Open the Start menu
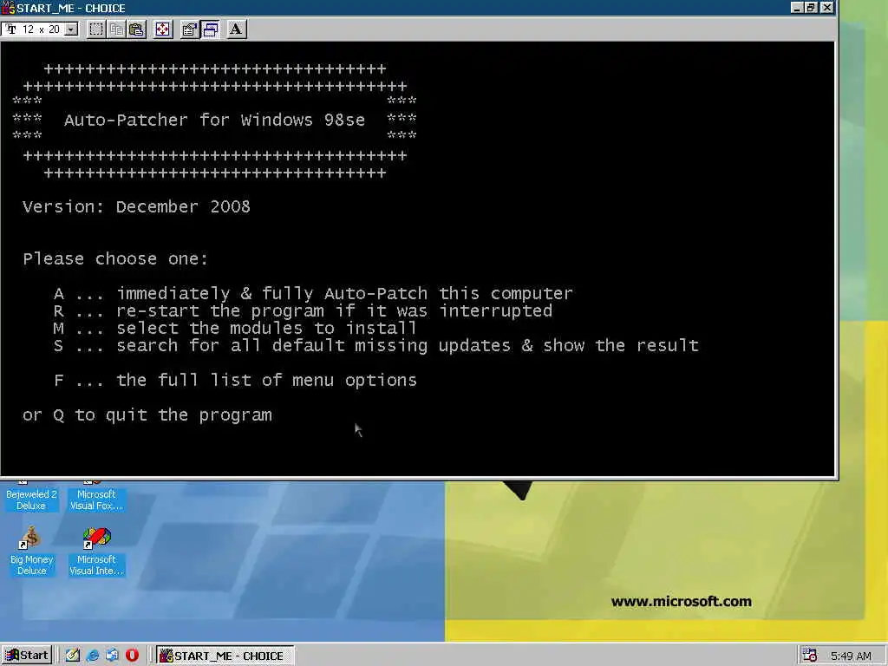This screenshot has width=888, height=666. coord(27,656)
